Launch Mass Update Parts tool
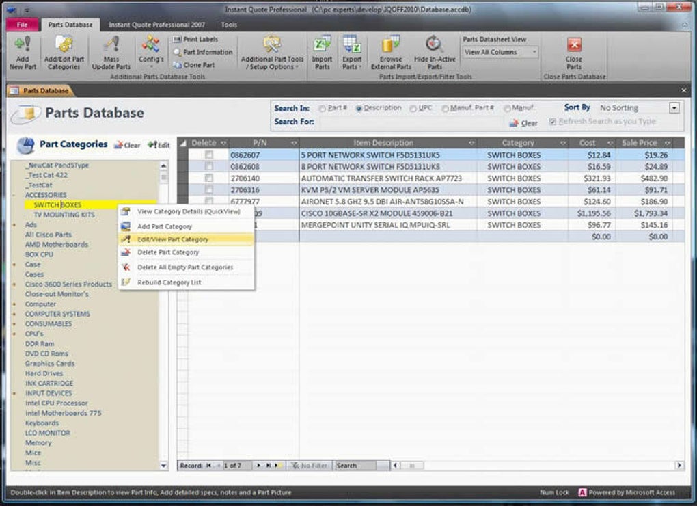The height and width of the screenshot is (506, 697). (111, 53)
